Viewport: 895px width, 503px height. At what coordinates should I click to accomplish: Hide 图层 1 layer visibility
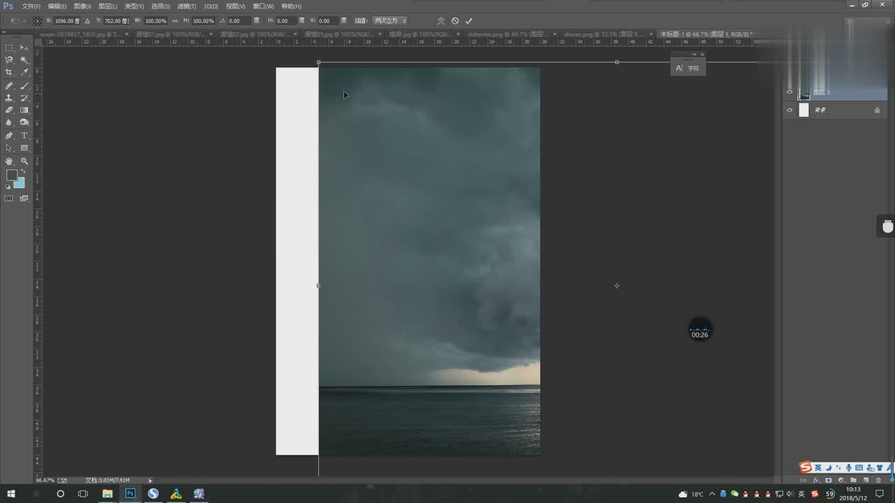pyautogui.click(x=790, y=92)
